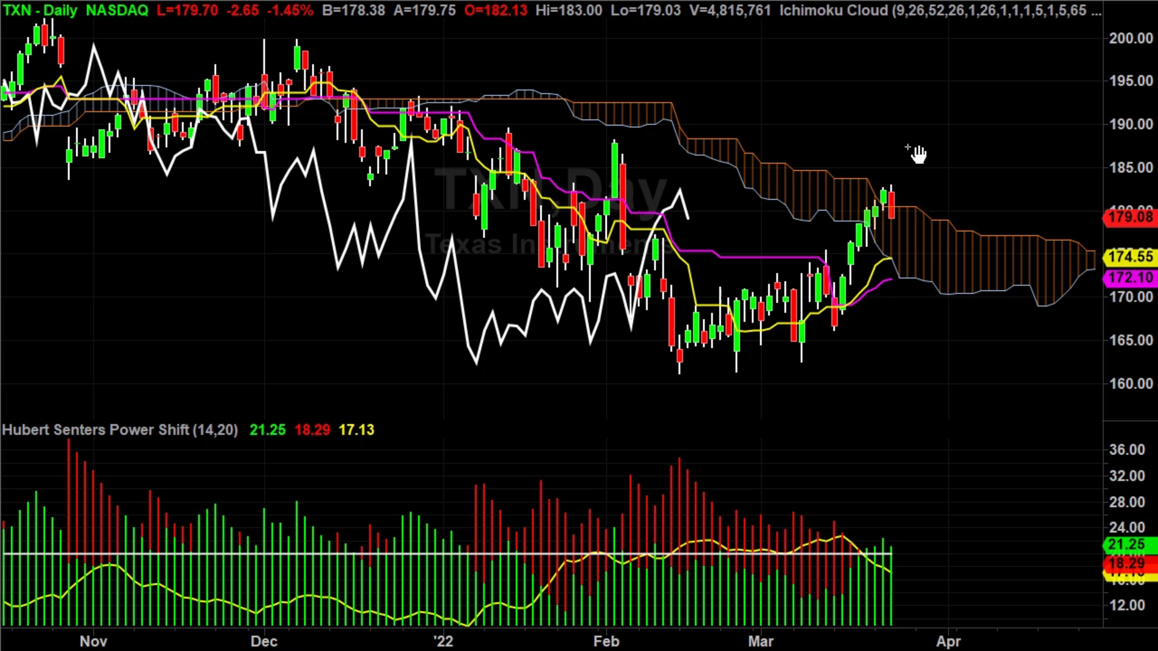Click the last price L=179.70 value
The height and width of the screenshot is (651, 1158).
pyautogui.click(x=187, y=10)
